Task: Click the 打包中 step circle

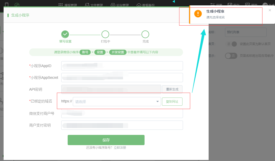Action: [x=105, y=34]
